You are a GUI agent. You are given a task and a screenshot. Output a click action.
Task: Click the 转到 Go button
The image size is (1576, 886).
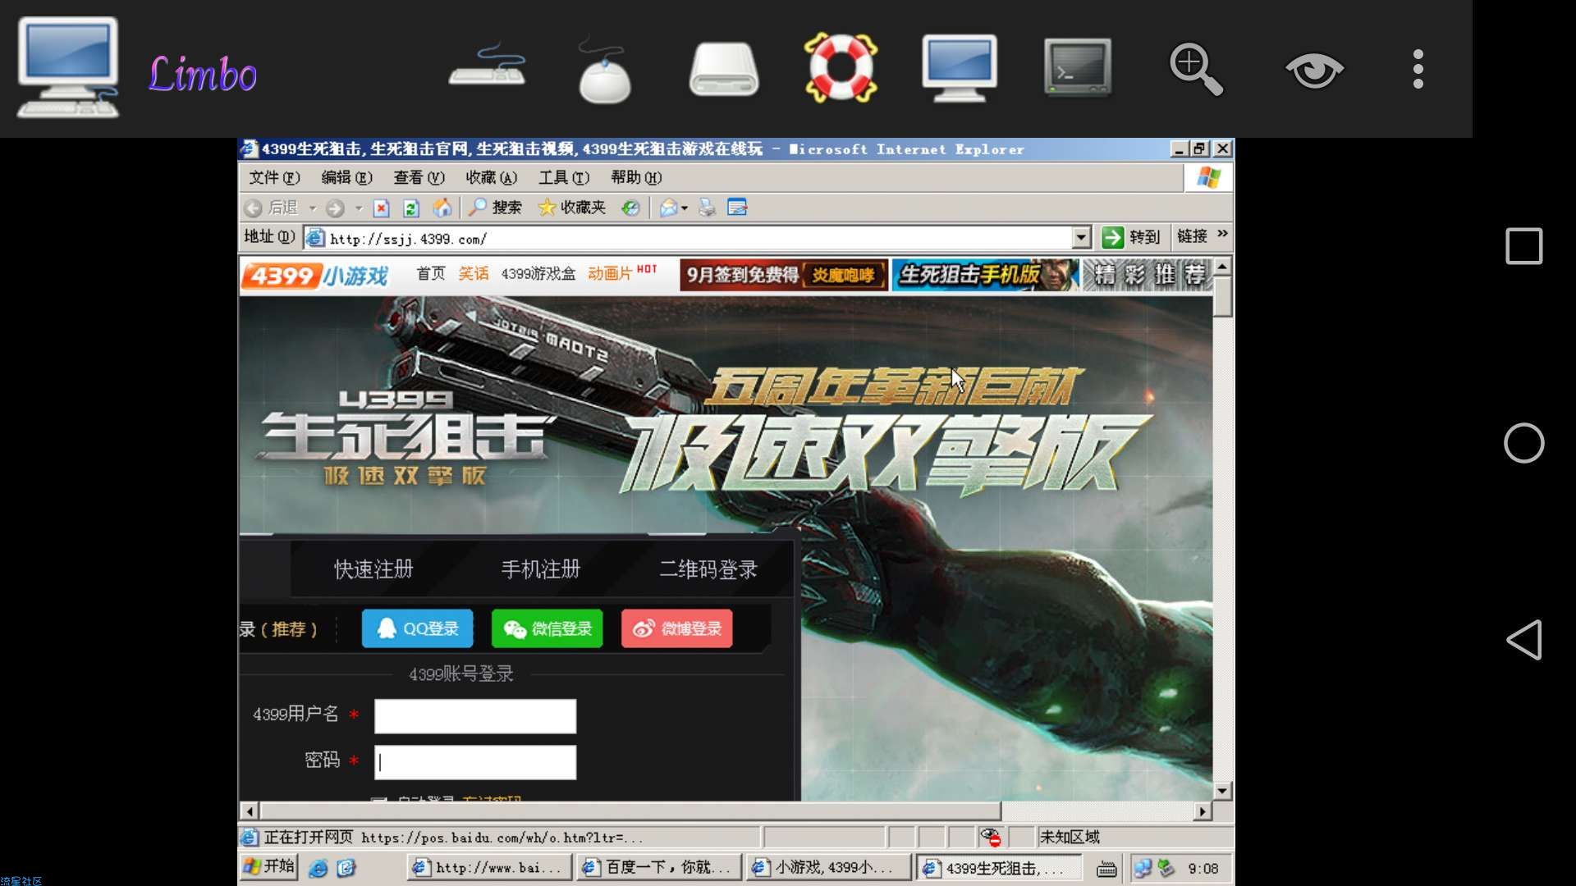pos(1131,237)
